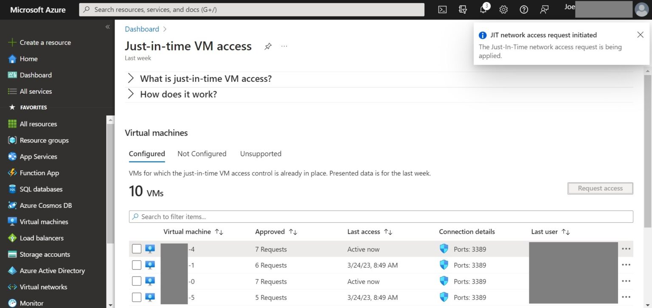Open Azure Active Directory from the sidebar
This screenshot has width=652, height=308.
52,271
